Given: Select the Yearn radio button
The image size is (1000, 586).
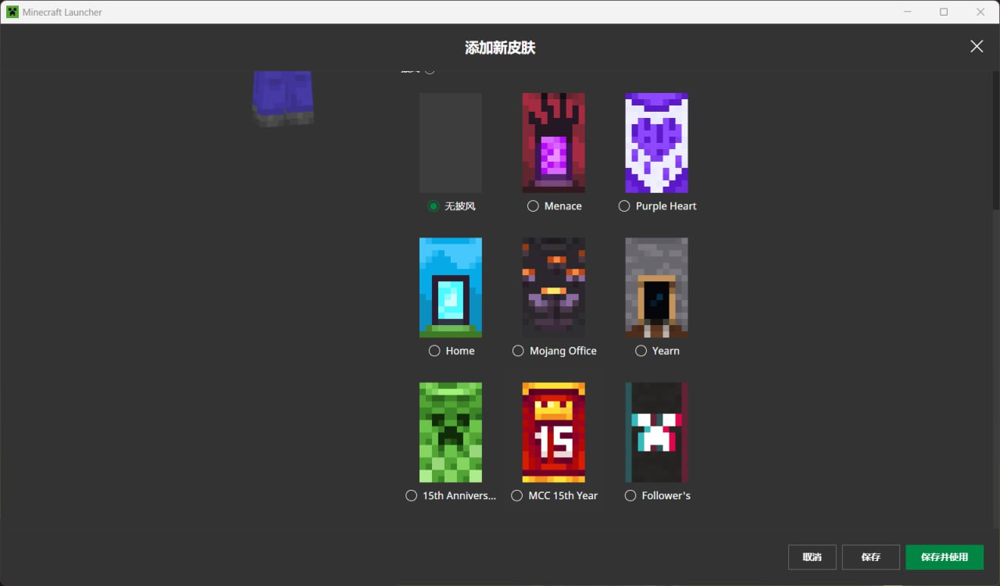Looking at the screenshot, I should [641, 351].
